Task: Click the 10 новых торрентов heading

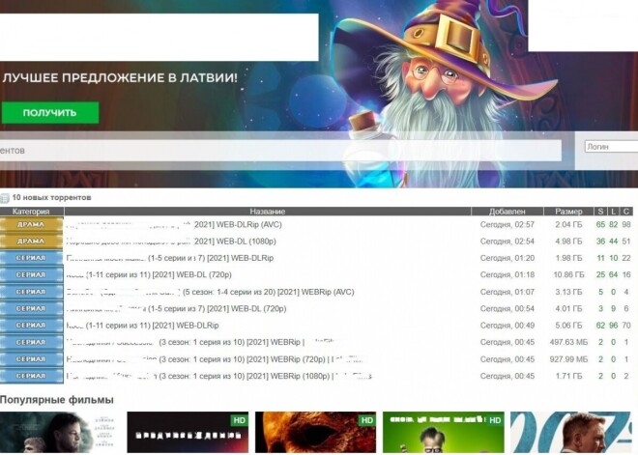Action: tap(51, 198)
